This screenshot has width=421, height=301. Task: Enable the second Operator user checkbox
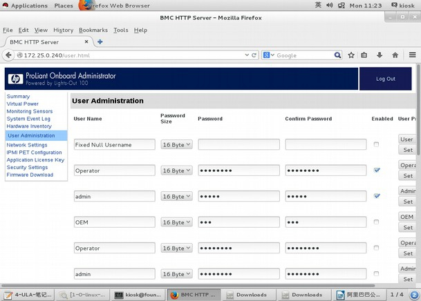click(376, 248)
